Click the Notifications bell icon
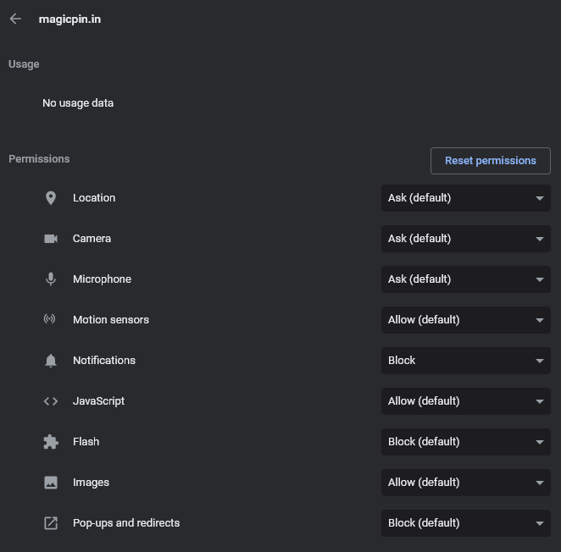This screenshot has width=561, height=552. pyautogui.click(x=51, y=361)
